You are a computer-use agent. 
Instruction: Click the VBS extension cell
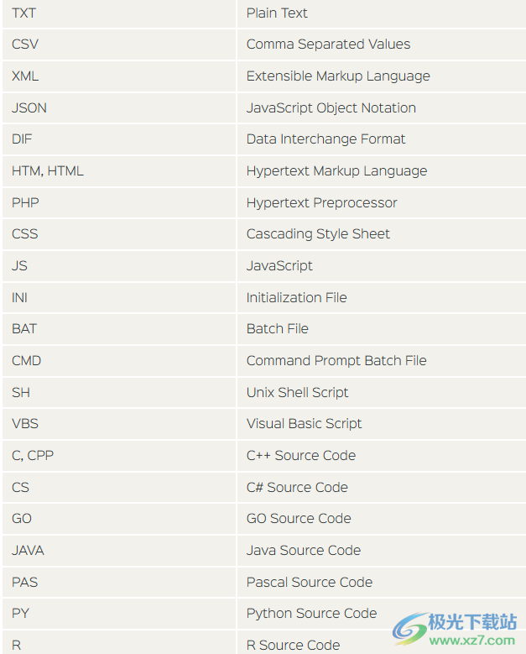pos(119,424)
